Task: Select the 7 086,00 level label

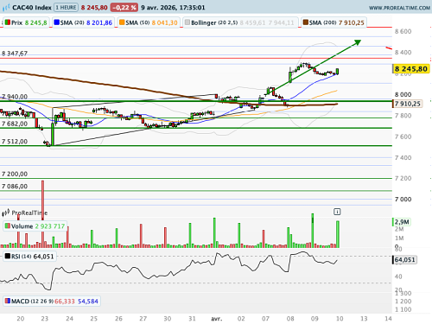Action: pyautogui.click(x=15, y=187)
